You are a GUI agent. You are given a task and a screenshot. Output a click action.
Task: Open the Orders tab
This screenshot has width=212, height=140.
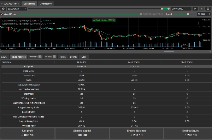(x=50, y=57)
